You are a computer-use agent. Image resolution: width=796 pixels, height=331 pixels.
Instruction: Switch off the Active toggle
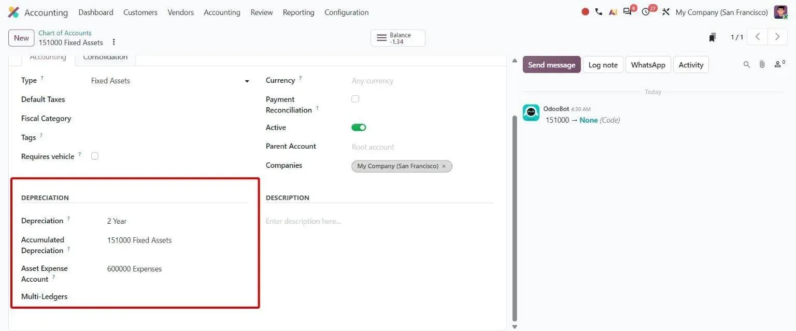point(359,127)
